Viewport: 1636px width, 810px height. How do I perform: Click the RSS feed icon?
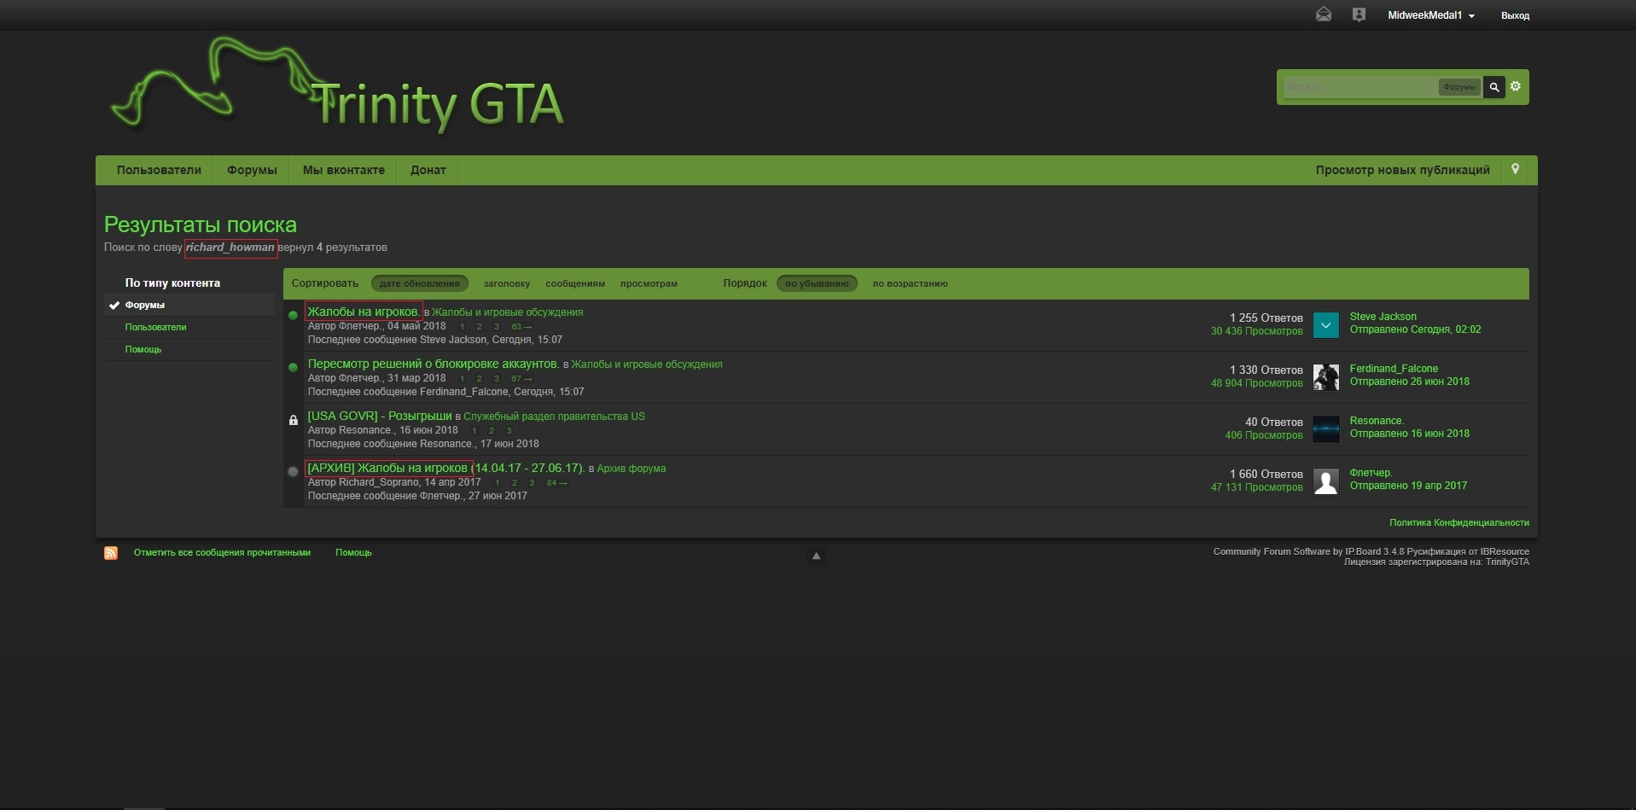pos(111,553)
